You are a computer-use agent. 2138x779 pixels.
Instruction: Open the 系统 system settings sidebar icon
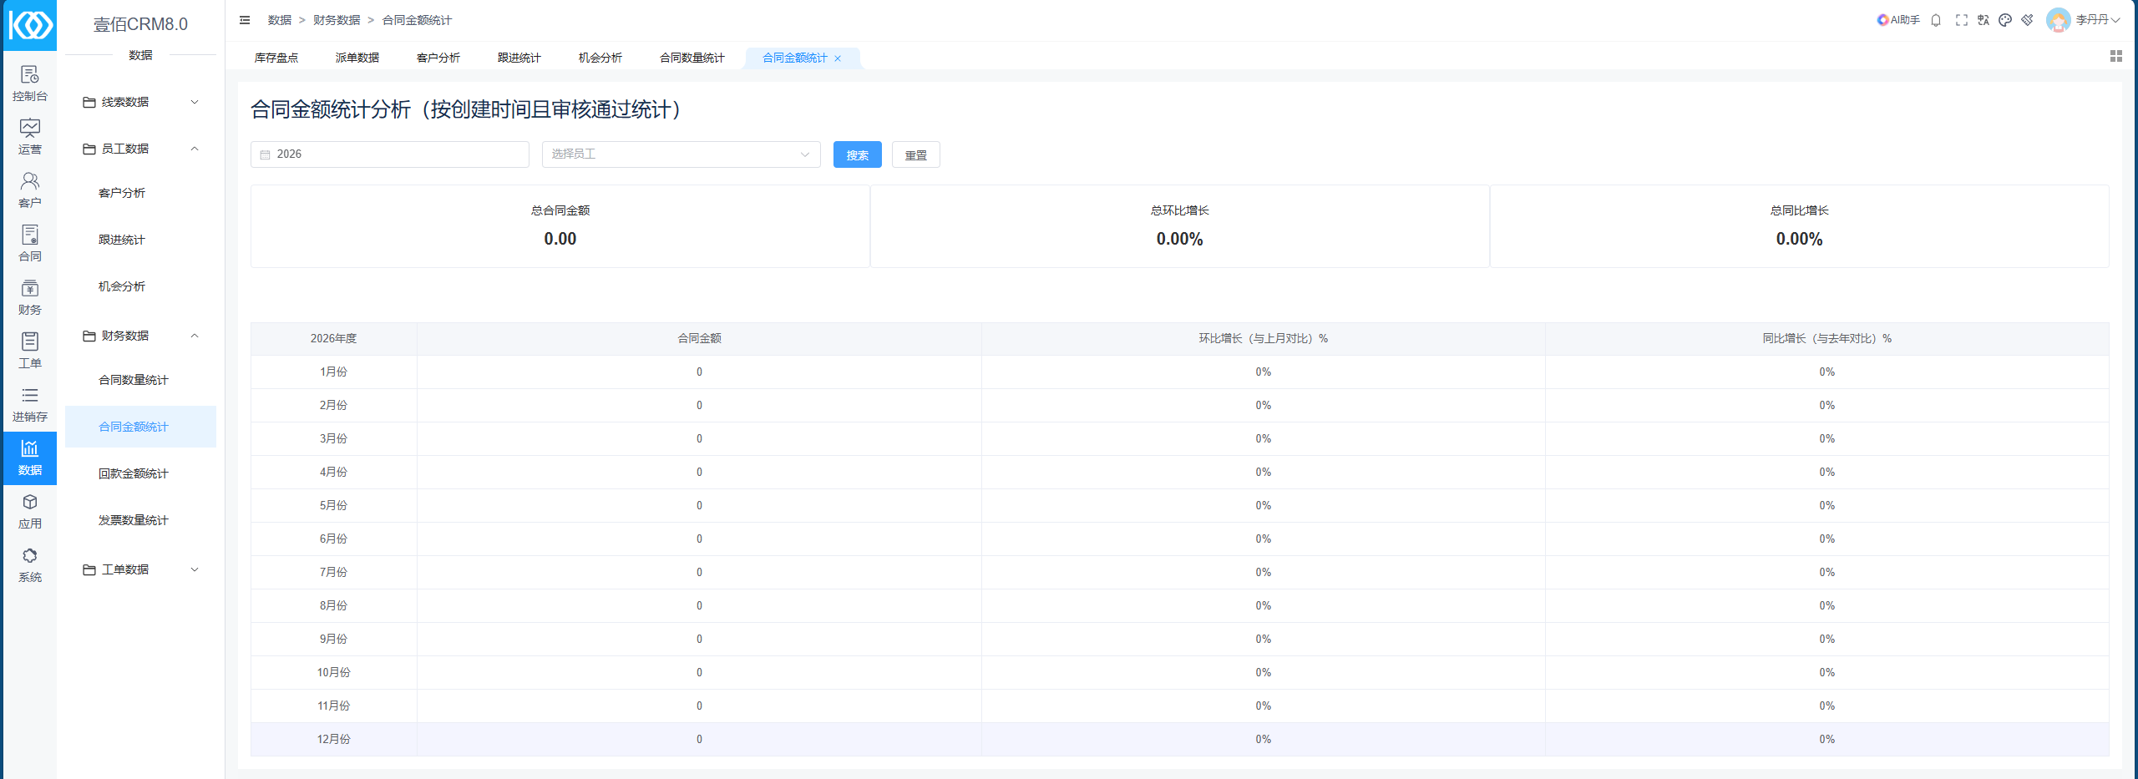[x=30, y=564]
